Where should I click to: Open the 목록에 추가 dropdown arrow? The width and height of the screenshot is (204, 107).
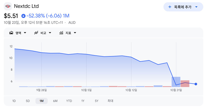[x=196, y=7]
